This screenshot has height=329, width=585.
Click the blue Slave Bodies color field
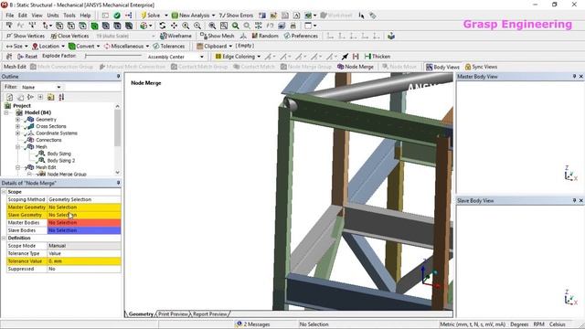point(84,230)
